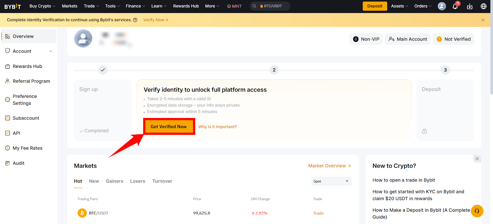Click the Main Account button

tap(408, 39)
